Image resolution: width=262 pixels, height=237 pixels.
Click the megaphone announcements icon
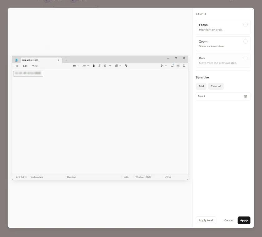tap(172, 66)
